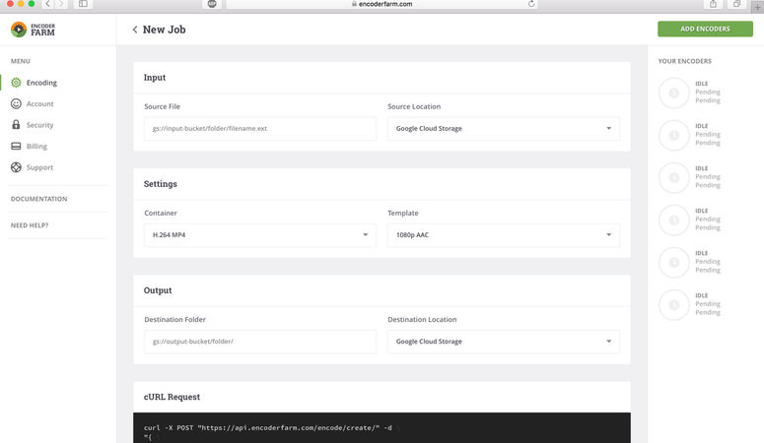Click the encoderfarm.com address bar
Image resolution: width=764 pixels, height=443 pixels.
(382, 4)
